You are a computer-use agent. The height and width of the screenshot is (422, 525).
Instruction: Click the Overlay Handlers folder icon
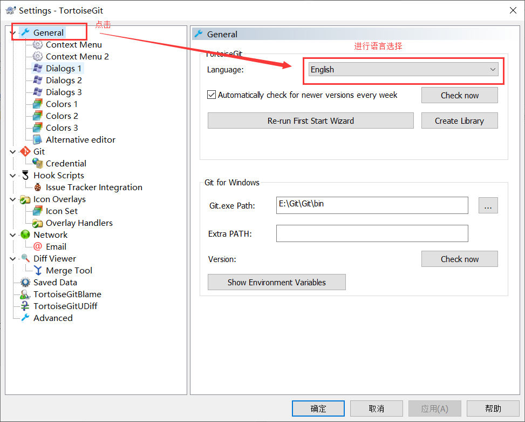38,223
